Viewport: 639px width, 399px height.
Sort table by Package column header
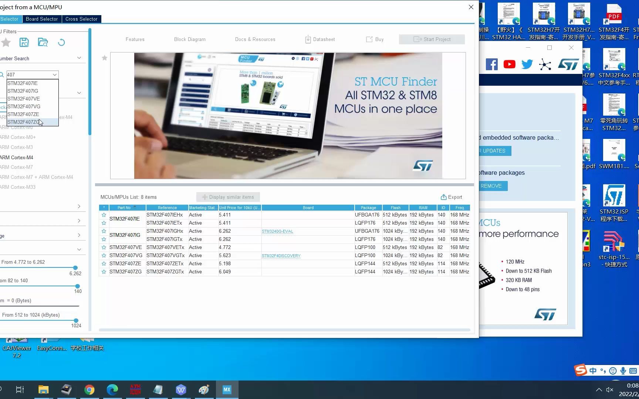[368, 208]
